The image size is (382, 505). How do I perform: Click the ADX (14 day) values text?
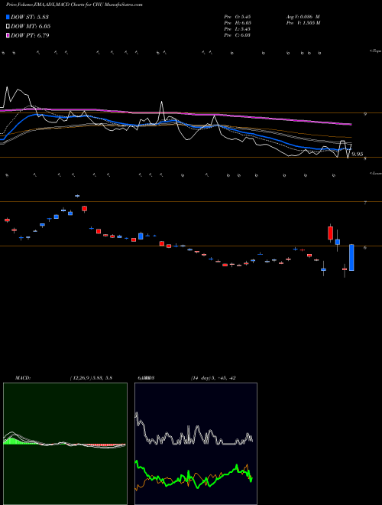pyautogui.click(x=213, y=378)
